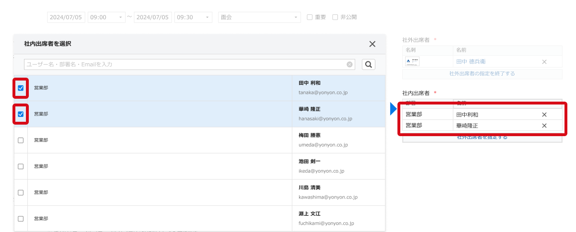The image size is (576, 232).
Task: Uncheck the checkbox for 華崎 隆正
Action: click(21, 114)
